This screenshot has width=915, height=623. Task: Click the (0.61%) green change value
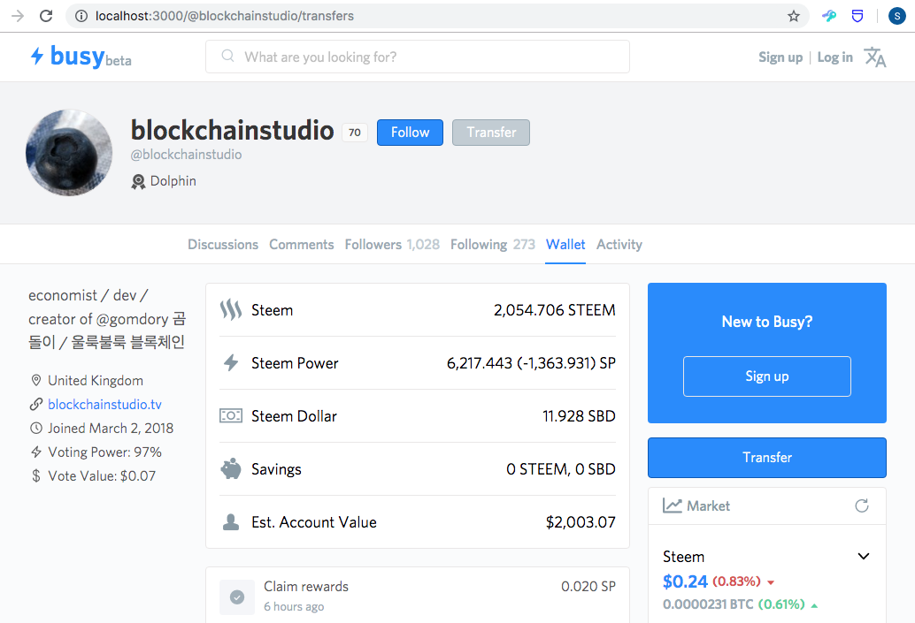click(x=781, y=604)
